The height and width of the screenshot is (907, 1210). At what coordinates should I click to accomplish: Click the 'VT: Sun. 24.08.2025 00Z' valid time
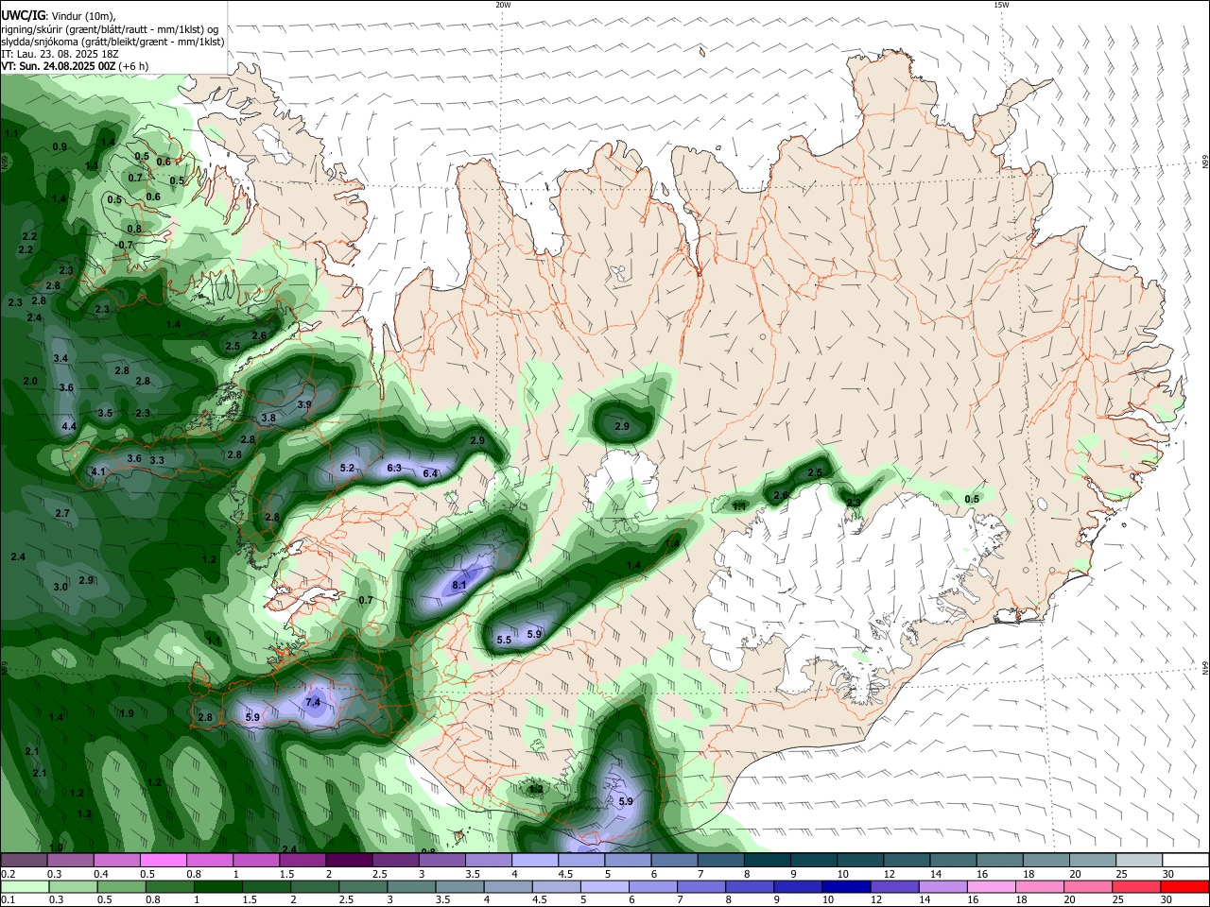59,66
